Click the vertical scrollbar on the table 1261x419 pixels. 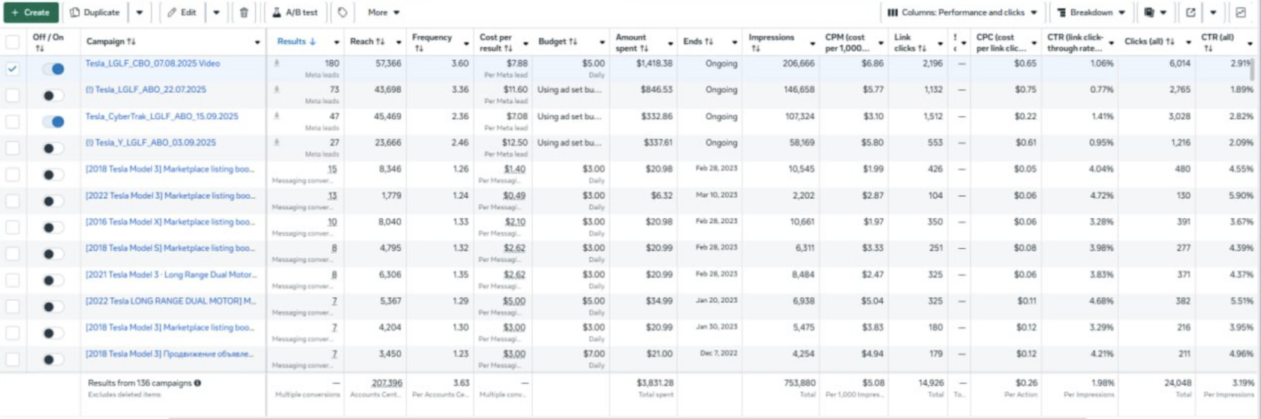pyautogui.click(x=1251, y=69)
